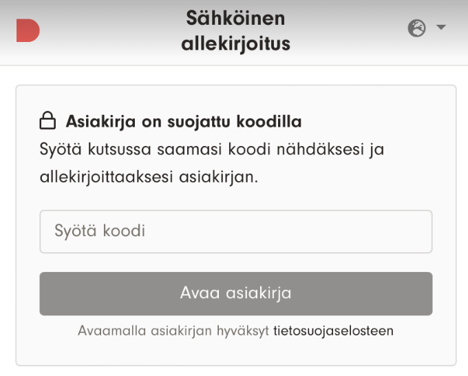Screen dimensions: 468x376
Task: Focus the Syötä koodi input field
Action: pyautogui.click(x=235, y=231)
